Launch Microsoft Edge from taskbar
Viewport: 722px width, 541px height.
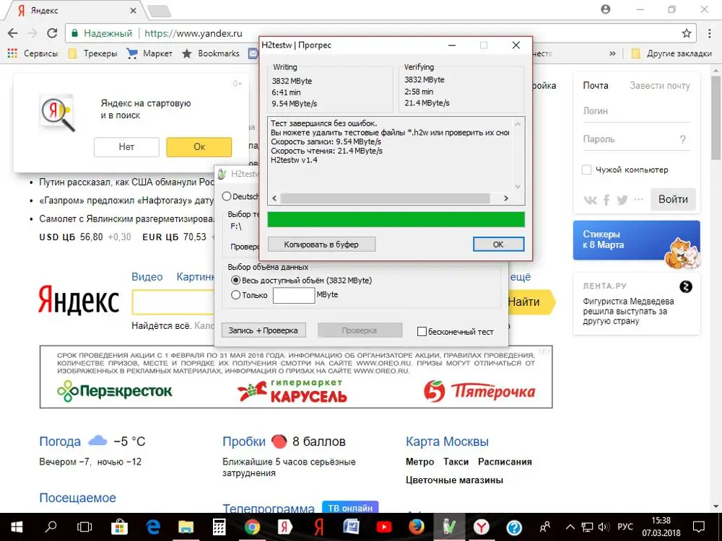[x=152, y=527]
